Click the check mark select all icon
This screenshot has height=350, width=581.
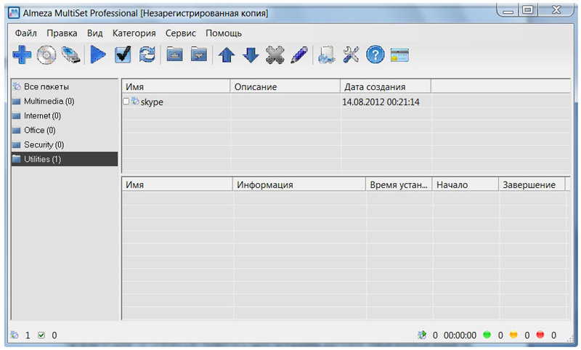[123, 54]
